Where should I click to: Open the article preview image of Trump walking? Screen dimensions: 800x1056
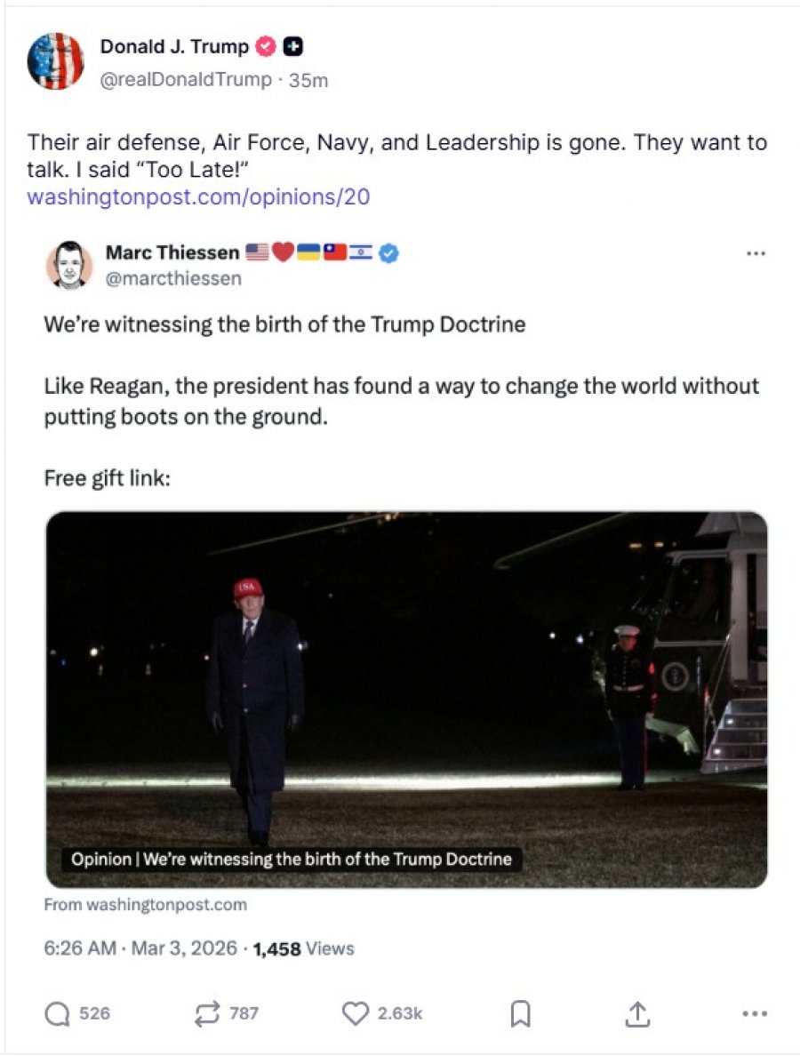pyautogui.click(x=406, y=699)
